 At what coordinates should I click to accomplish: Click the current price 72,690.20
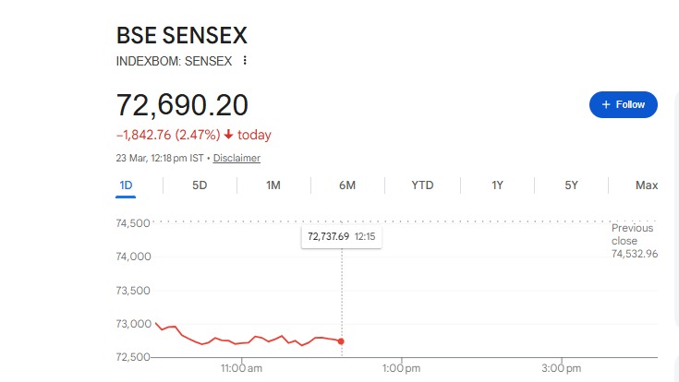tap(182, 104)
